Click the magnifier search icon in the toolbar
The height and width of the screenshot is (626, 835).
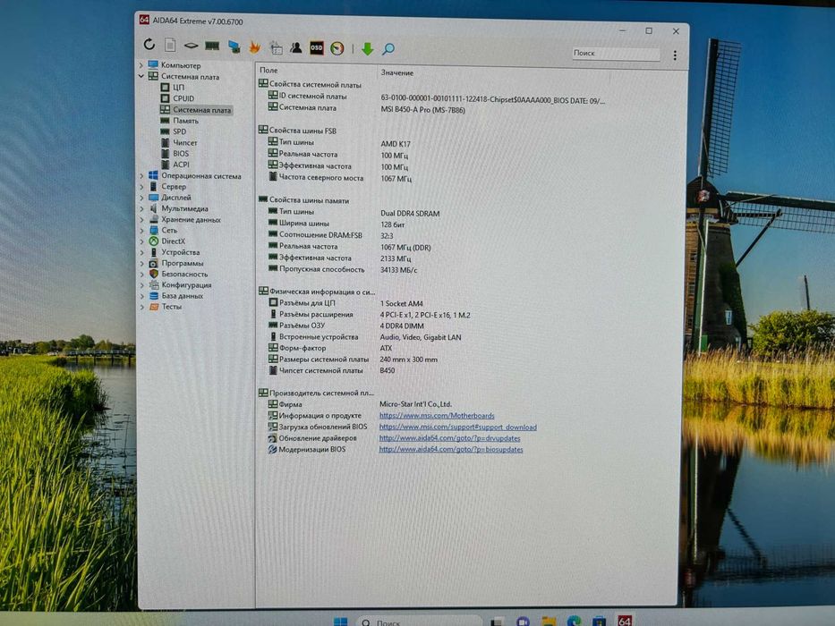(x=388, y=49)
